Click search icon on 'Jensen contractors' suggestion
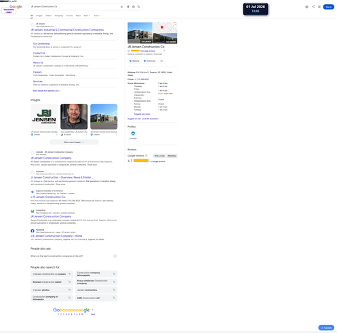 point(114,290)
